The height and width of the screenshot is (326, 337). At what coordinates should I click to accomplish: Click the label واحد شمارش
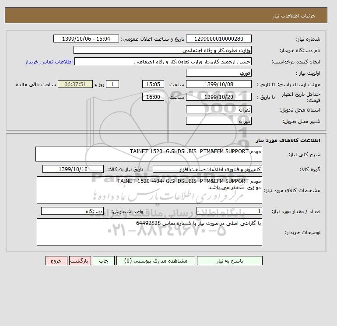click(x=127, y=211)
